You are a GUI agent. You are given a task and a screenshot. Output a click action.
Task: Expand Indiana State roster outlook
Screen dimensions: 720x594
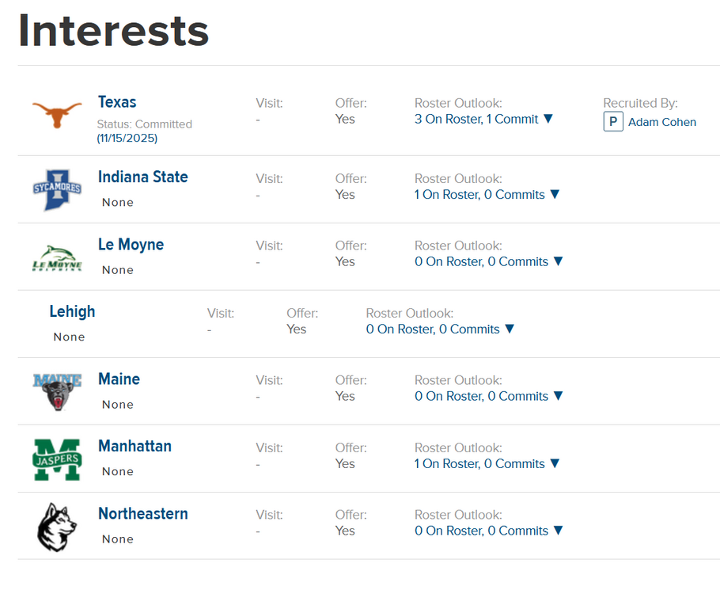click(x=555, y=194)
